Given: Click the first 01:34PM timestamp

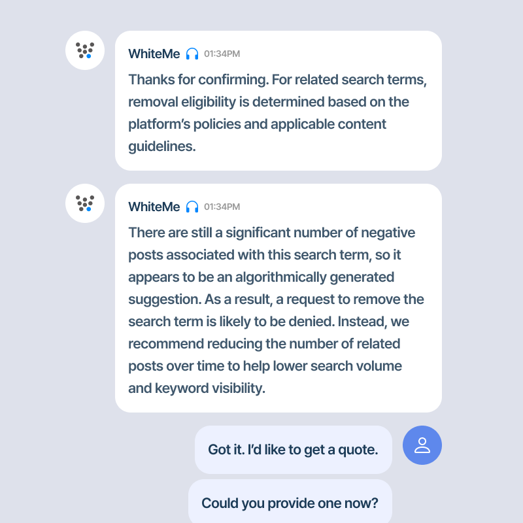Looking at the screenshot, I should tap(222, 54).
